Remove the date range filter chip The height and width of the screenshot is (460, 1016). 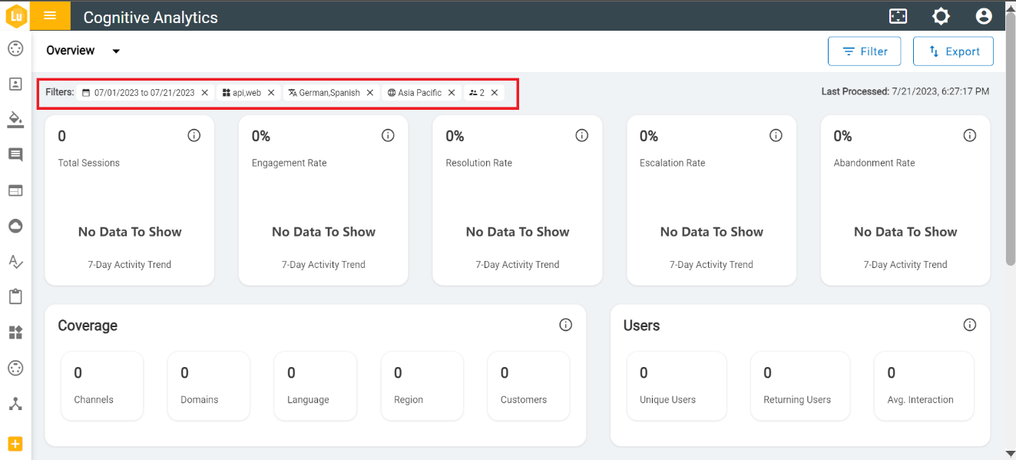tap(205, 93)
